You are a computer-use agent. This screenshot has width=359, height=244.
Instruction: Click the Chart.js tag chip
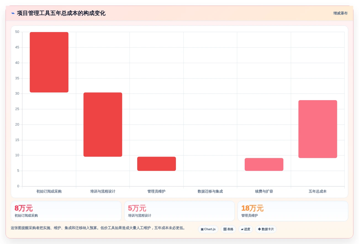click(x=208, y=229)
